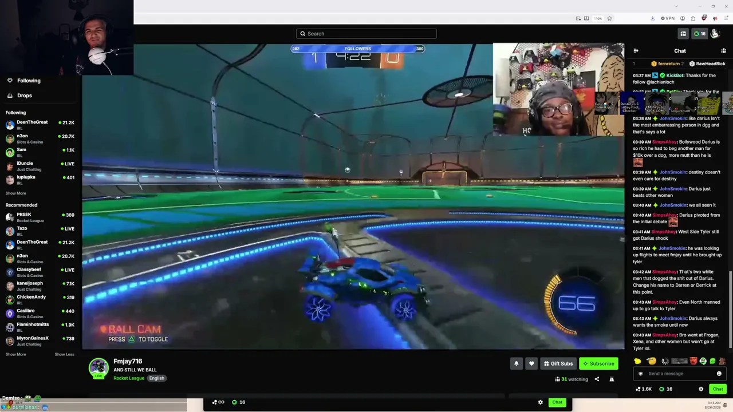Open the browser application menu icon
This screenshot has height=412, width=733.
[726, 18]
